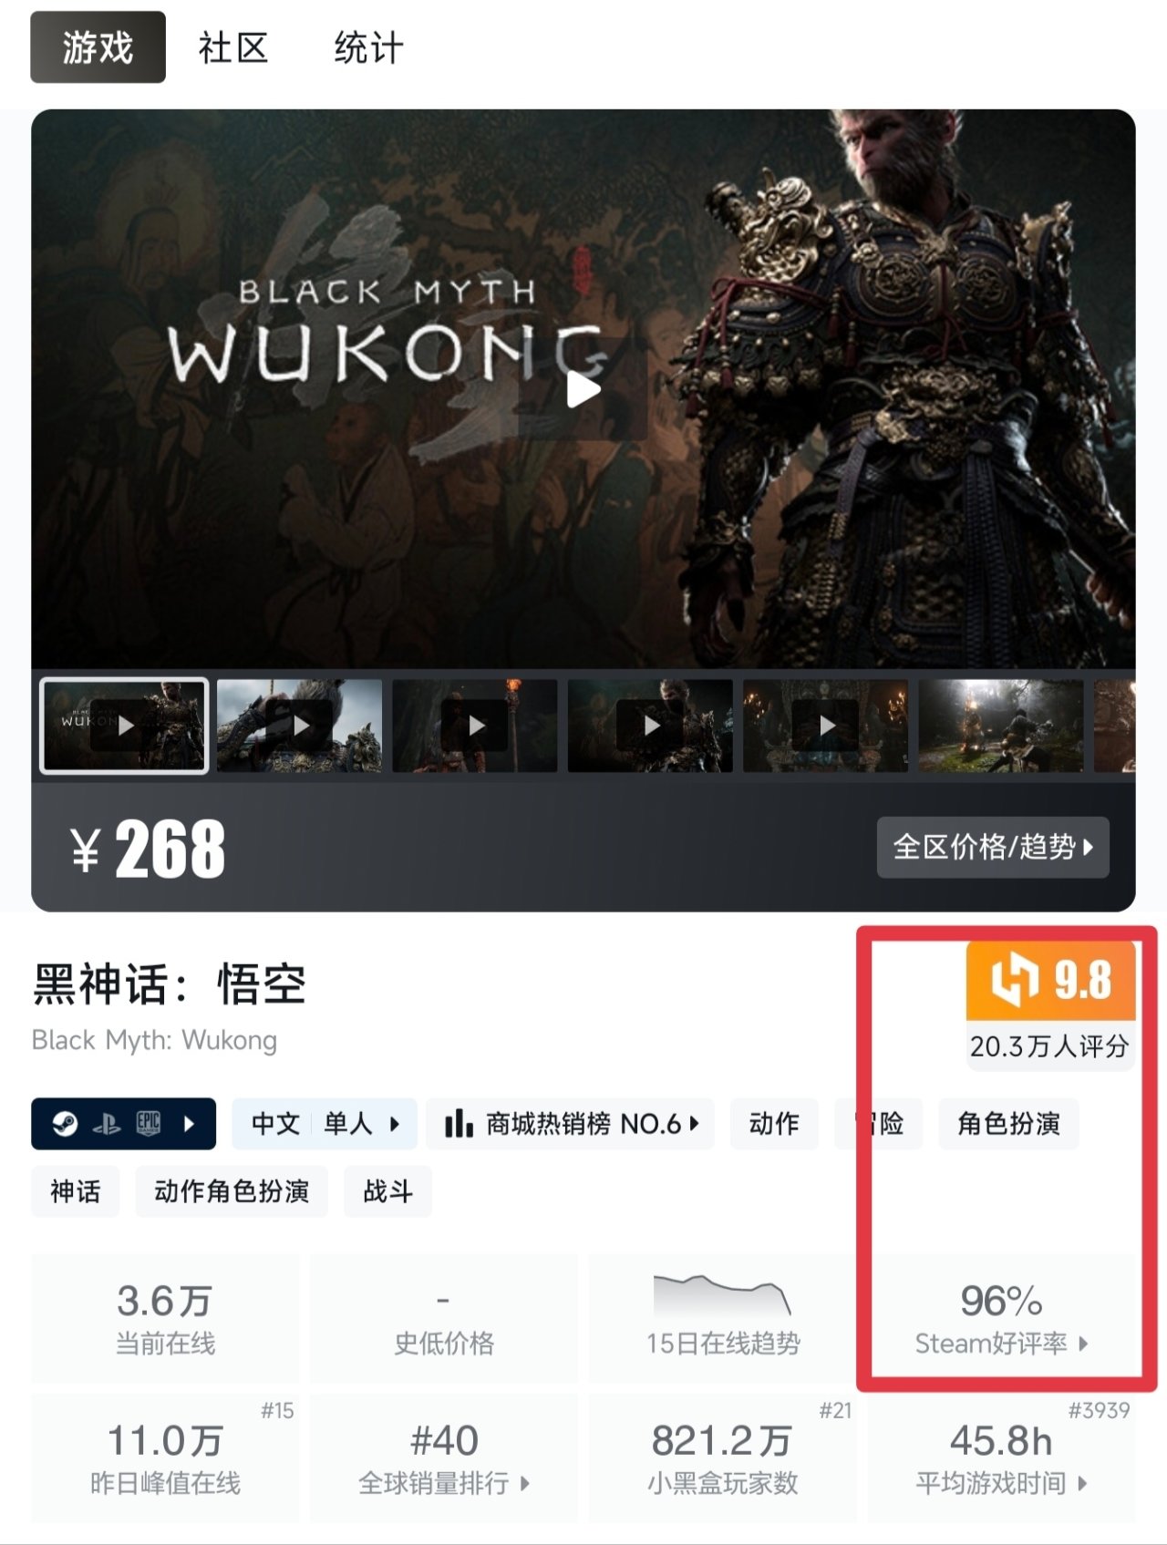1167x1545 pixels.
Task: Play the third video thumbnail
Action: pos(475,726)
